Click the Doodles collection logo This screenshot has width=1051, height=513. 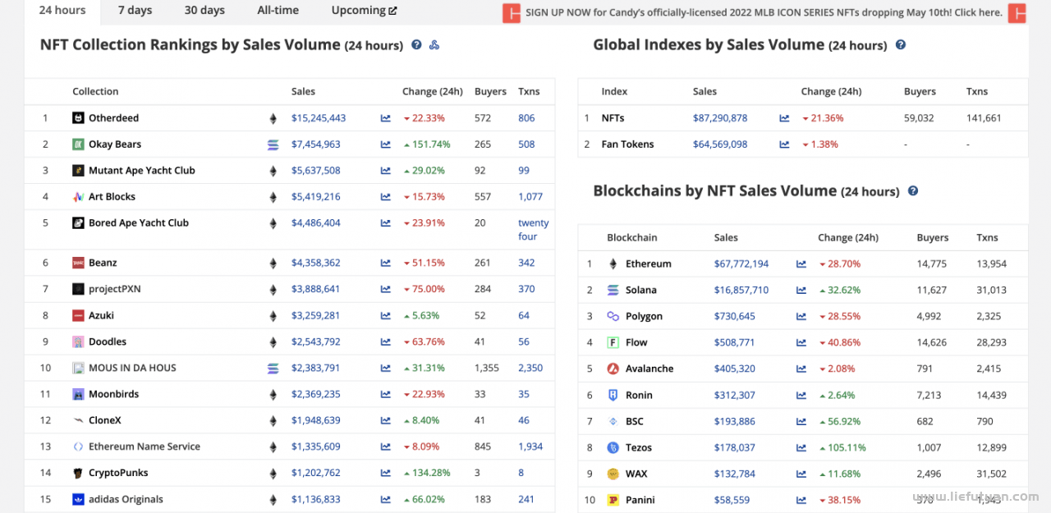coord(78,342)
